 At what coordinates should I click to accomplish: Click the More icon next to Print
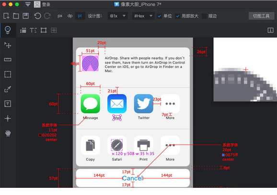pos(170,145)
